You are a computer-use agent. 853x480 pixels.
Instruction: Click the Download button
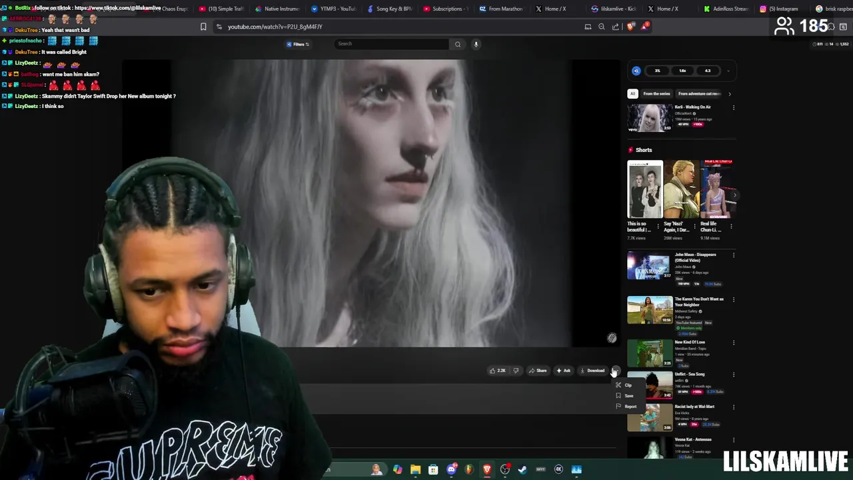point(592,371)
